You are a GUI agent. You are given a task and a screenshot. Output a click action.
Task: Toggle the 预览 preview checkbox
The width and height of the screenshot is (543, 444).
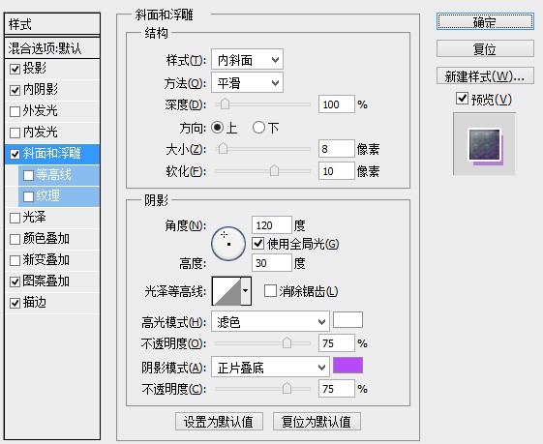tap(462, 99)
